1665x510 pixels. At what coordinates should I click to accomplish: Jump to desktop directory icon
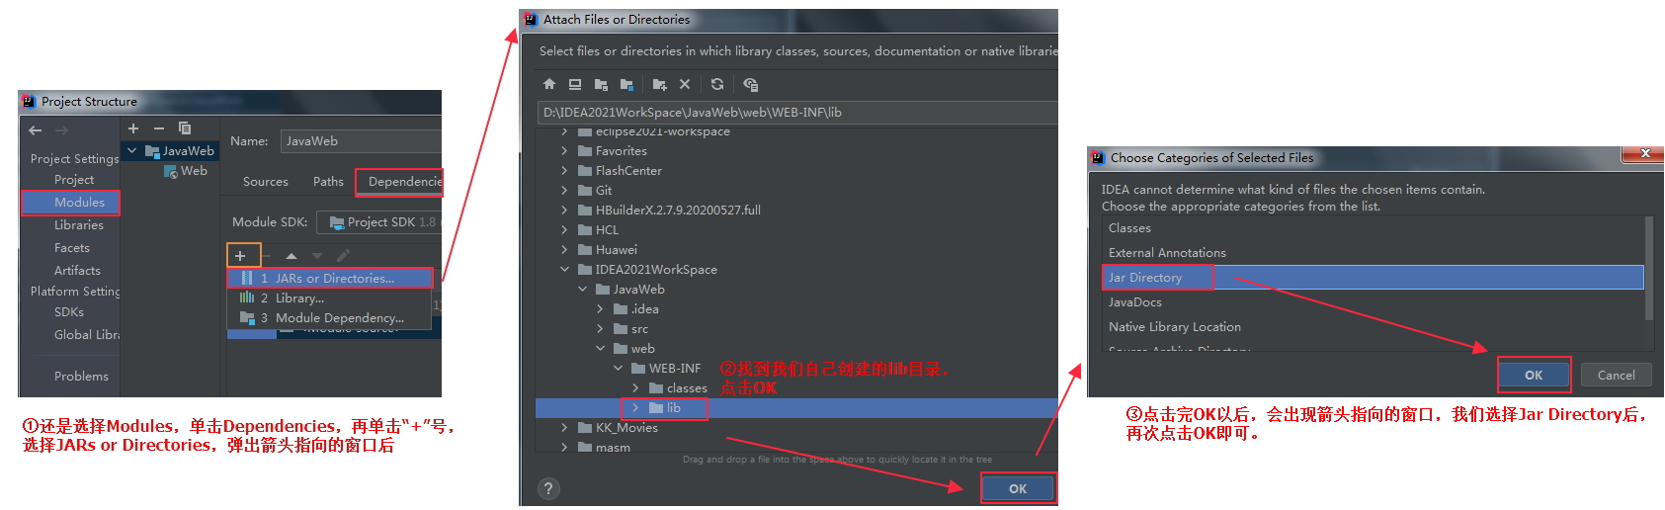pos(575,84)
